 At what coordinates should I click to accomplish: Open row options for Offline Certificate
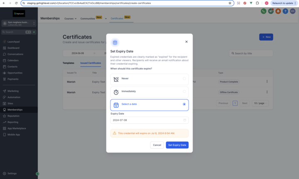[x=267, y=92]
